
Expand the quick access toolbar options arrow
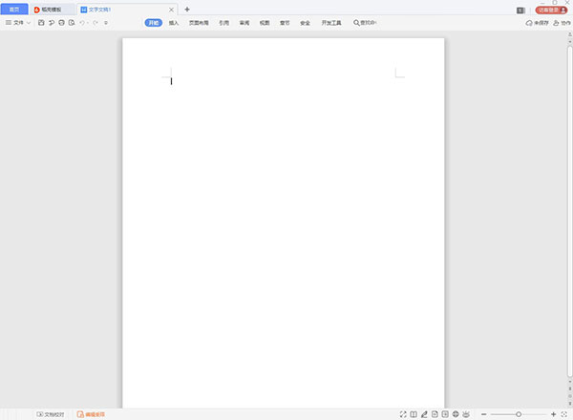106,22
